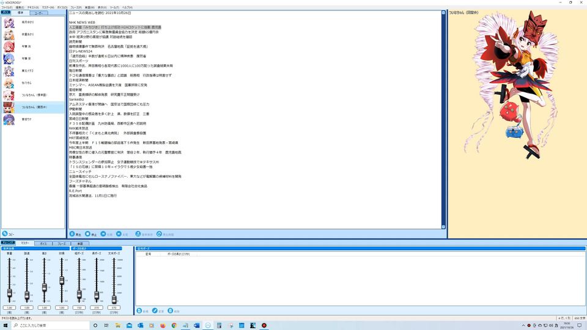Click the 短ポーズ short pause slider handle
This screenshot has width=587, height=330.
[x=79, y=295]
